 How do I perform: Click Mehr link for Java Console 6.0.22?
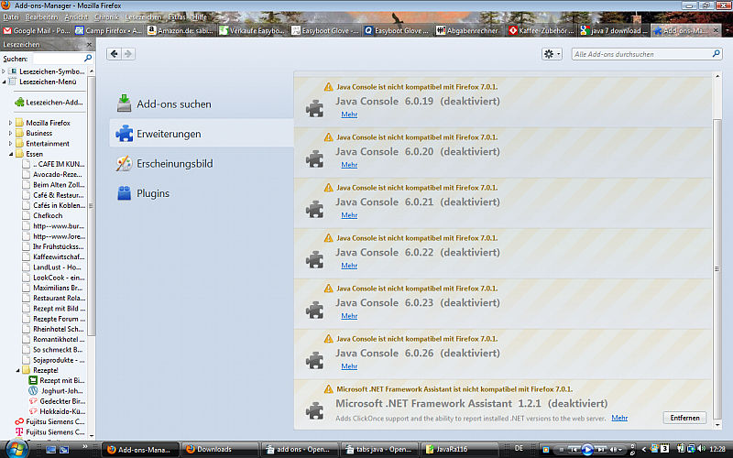click(x=349, y=266)
